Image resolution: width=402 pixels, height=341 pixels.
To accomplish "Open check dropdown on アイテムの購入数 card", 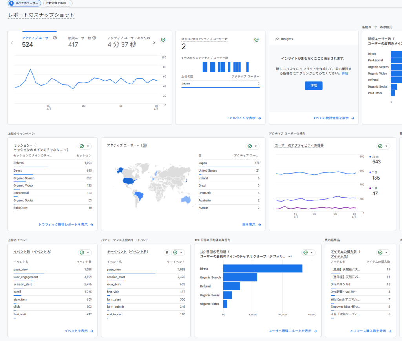I will click(383, 253).
